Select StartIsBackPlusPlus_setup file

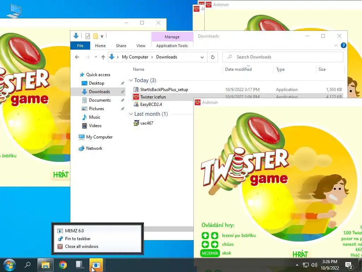(x=164, y=90)
